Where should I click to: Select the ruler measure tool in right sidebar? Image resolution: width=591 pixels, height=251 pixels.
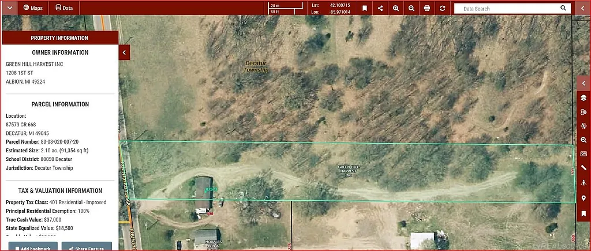coord(583,168)
